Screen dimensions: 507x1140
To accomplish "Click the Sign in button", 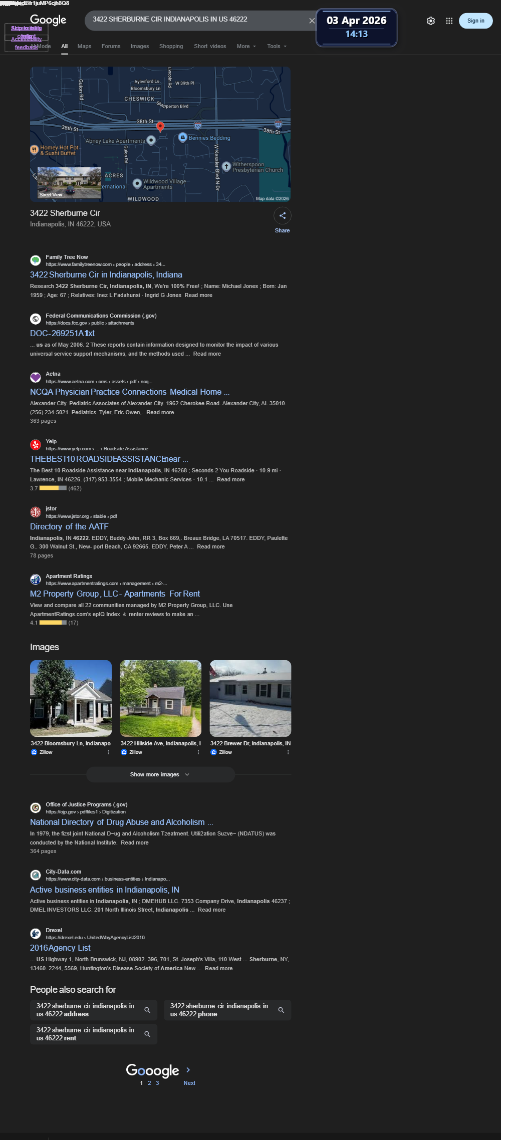I will 476,21.
